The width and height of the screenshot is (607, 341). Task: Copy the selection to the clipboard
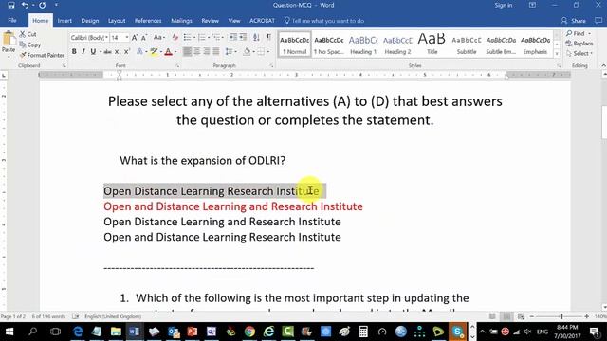pos(30,45)
